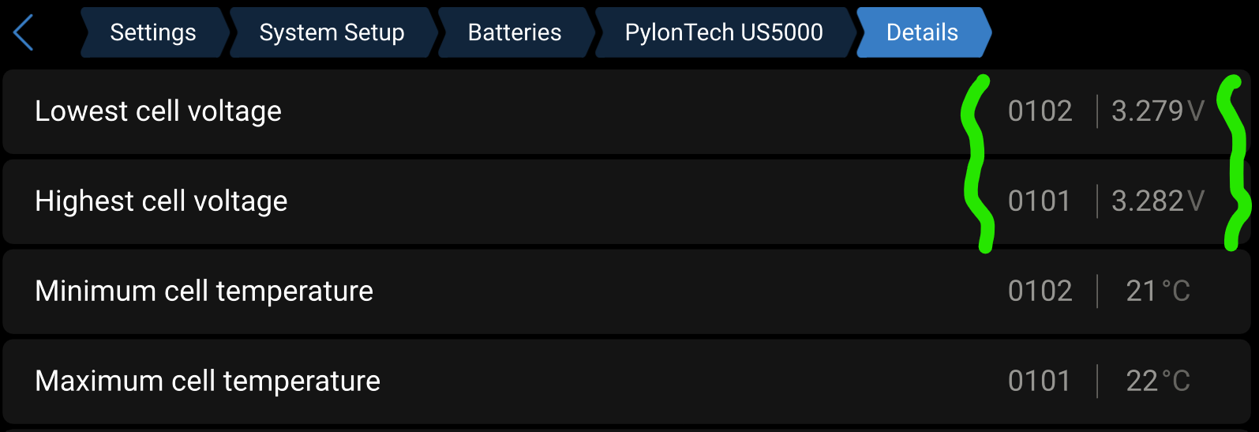Viewport: 1259px width, 432px height.
Task: Click the 3.279V lowest voltage value
Action: (x=1157, y=111)
